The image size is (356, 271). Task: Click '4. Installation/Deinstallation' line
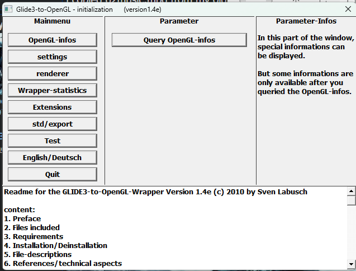click(x=56, y=245)
